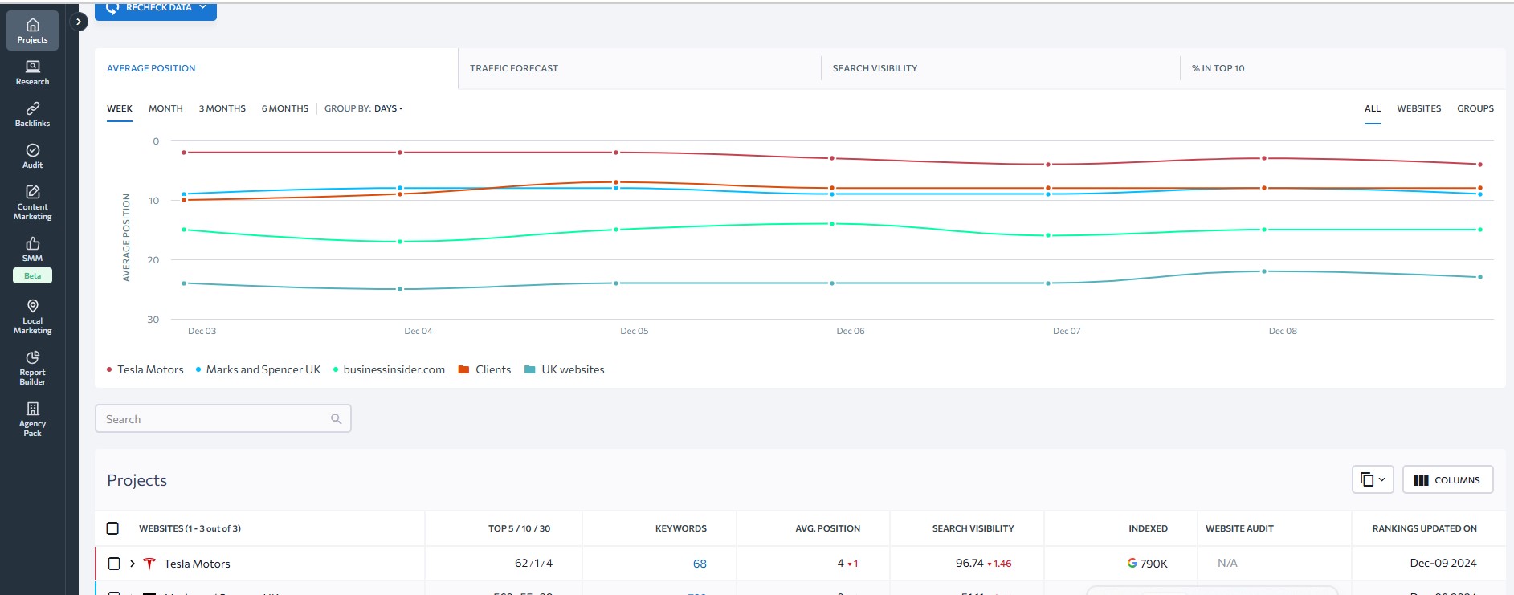Select the Month time range
Image resolution: width=1514 pixels, height=595 pixels.
pos(165,108)
